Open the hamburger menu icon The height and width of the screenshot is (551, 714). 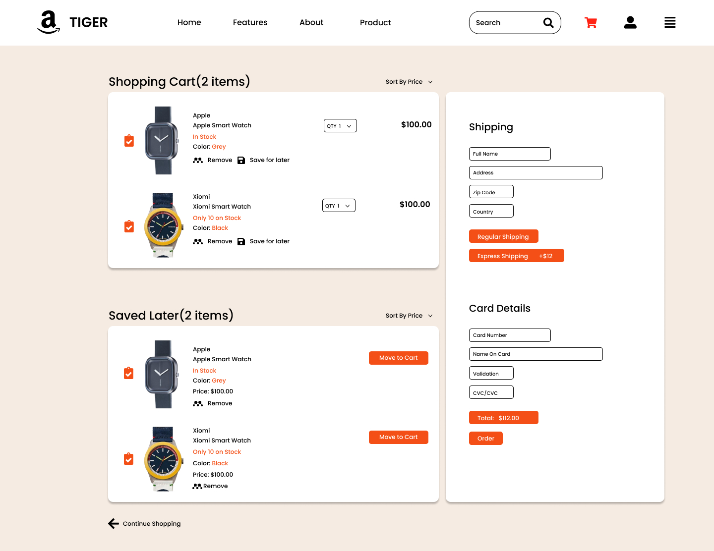(x=670, y=22)
